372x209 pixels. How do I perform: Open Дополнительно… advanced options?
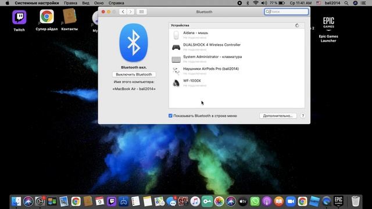click(x=278, y=116)
